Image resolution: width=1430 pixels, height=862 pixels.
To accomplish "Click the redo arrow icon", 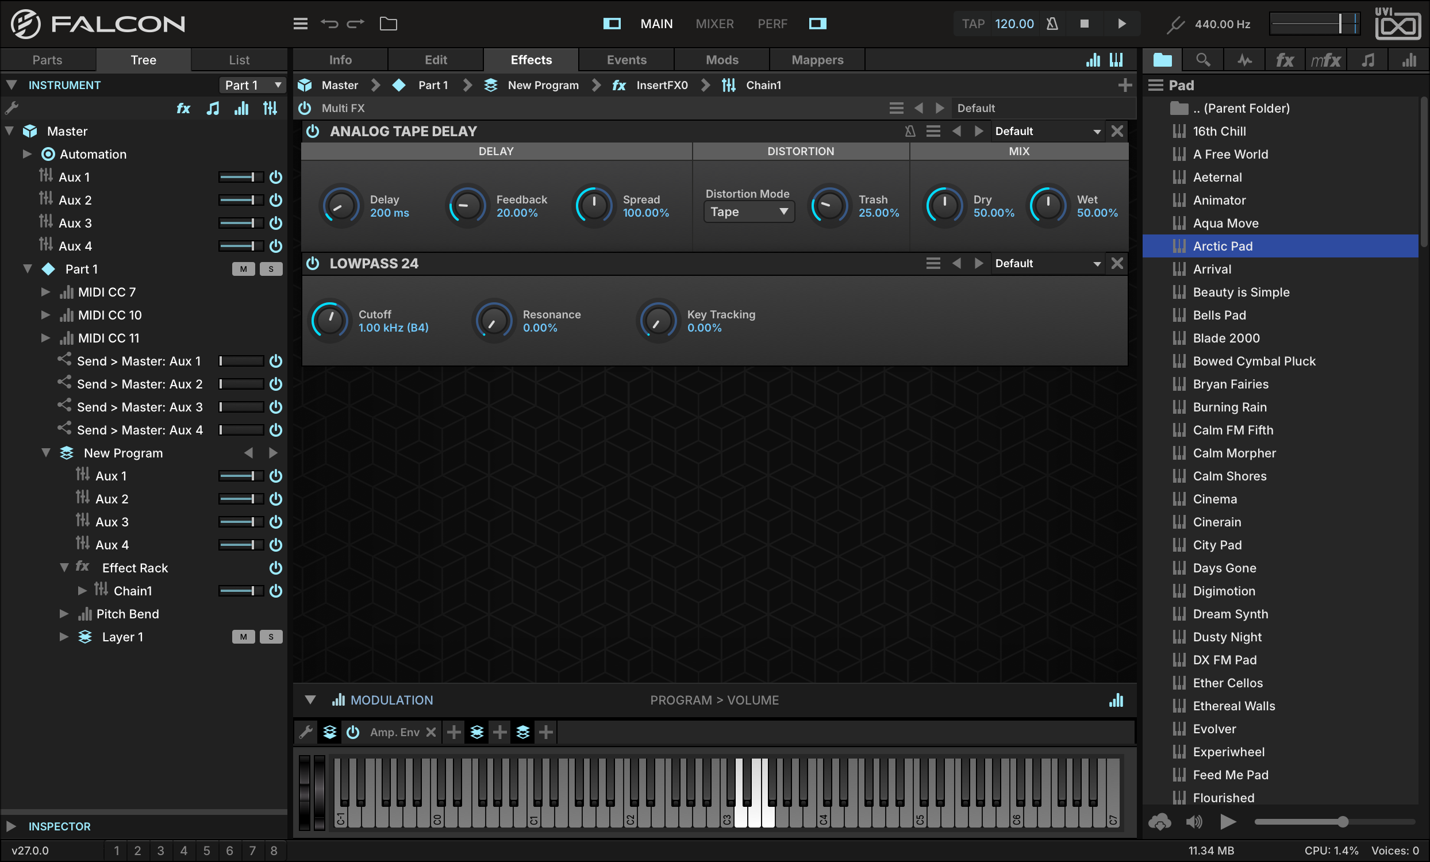I will pyautogui.click(x=356, y=24).
